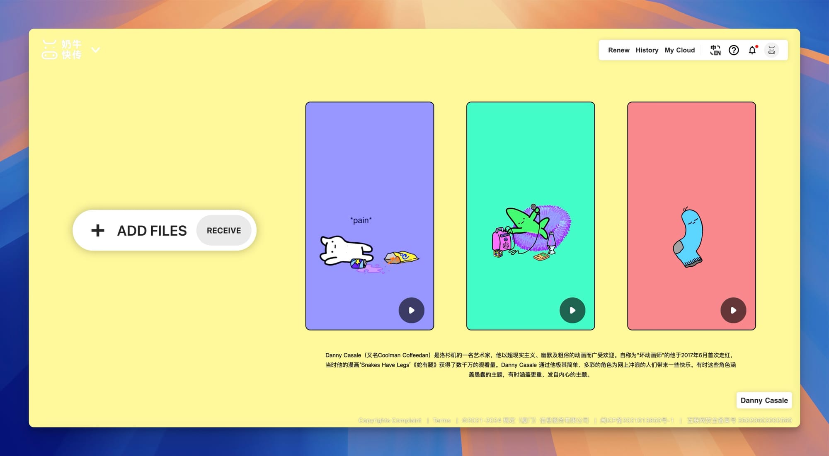Viewport: 829px width, 456px height.
Task: Play the pink sock animation card
Action: (733, 310)
